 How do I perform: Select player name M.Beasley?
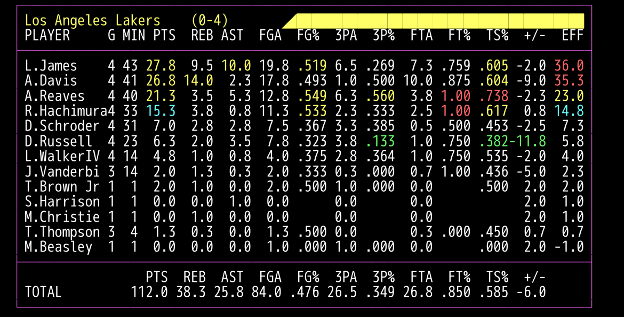point(59,247)
